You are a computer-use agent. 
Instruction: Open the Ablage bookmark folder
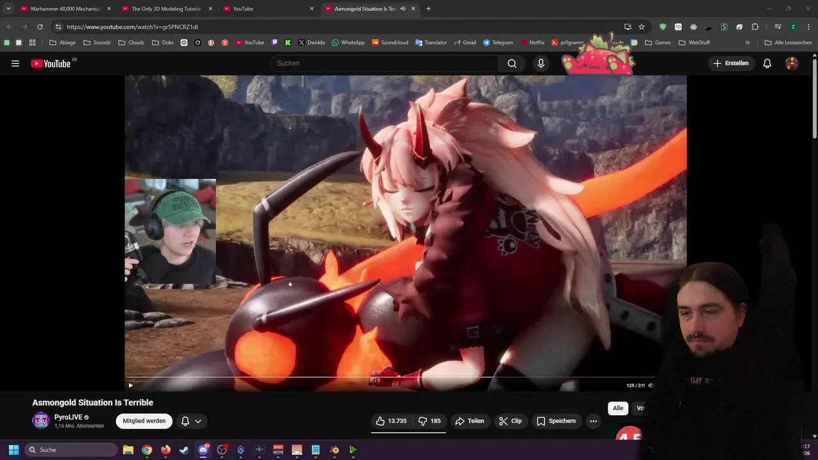[63, 43]
